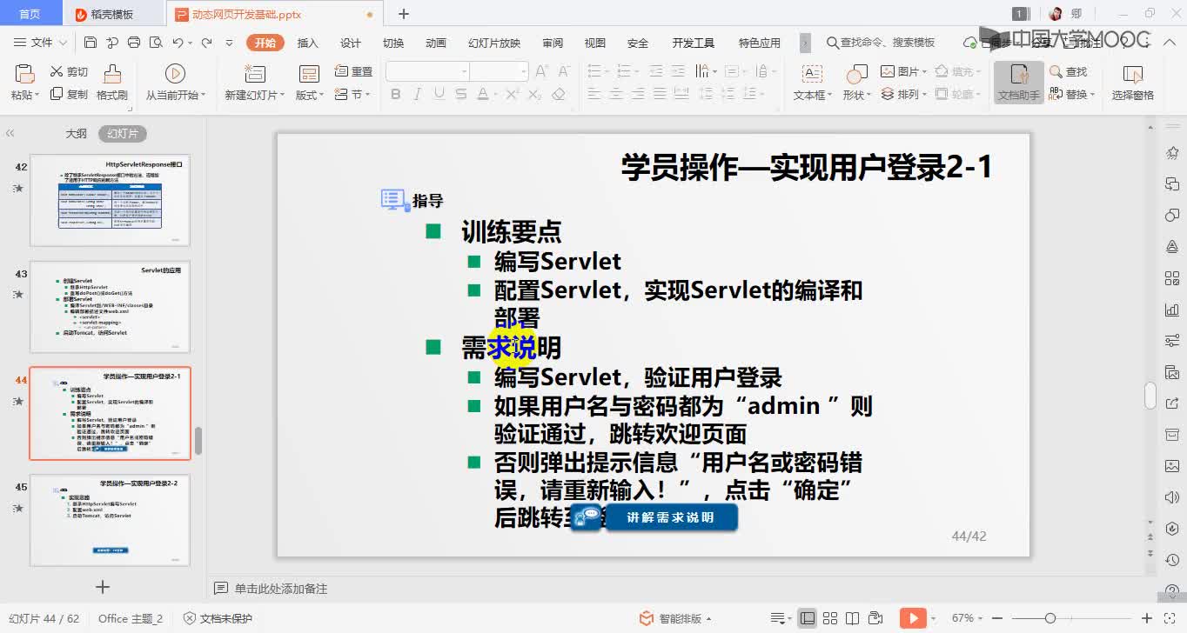This screenshot has width=1187, height=633.
Task: Add new slide plus at panel bottom
Action: [103, 587]
